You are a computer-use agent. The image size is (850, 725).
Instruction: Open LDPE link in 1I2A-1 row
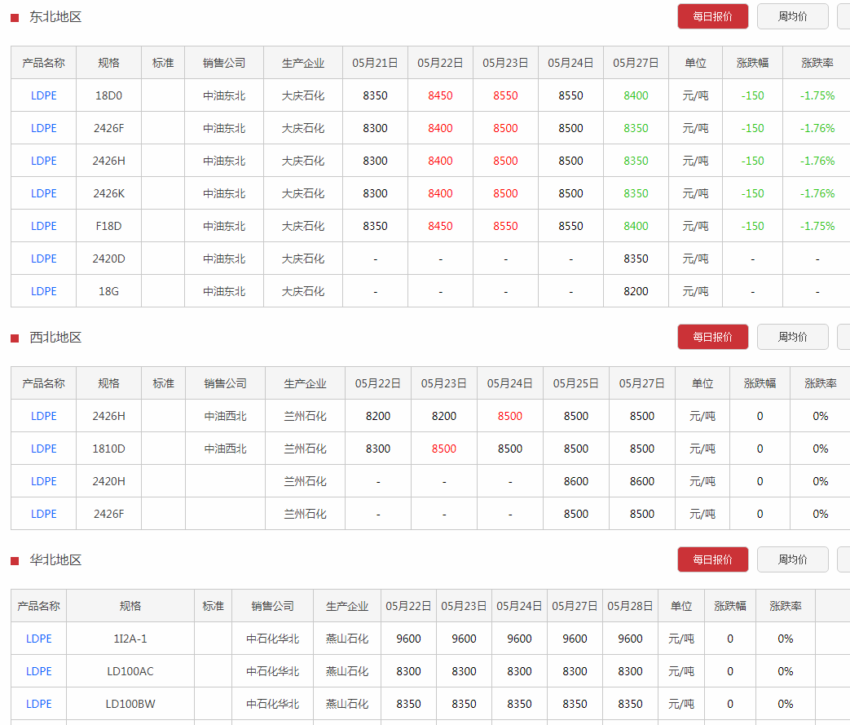(38, 639)
